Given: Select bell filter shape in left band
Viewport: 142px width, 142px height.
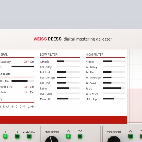Looking at the screenshot, I should [68, 136].
